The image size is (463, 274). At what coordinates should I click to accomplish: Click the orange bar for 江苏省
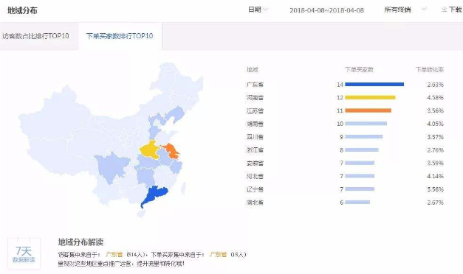tap(368, 110)
